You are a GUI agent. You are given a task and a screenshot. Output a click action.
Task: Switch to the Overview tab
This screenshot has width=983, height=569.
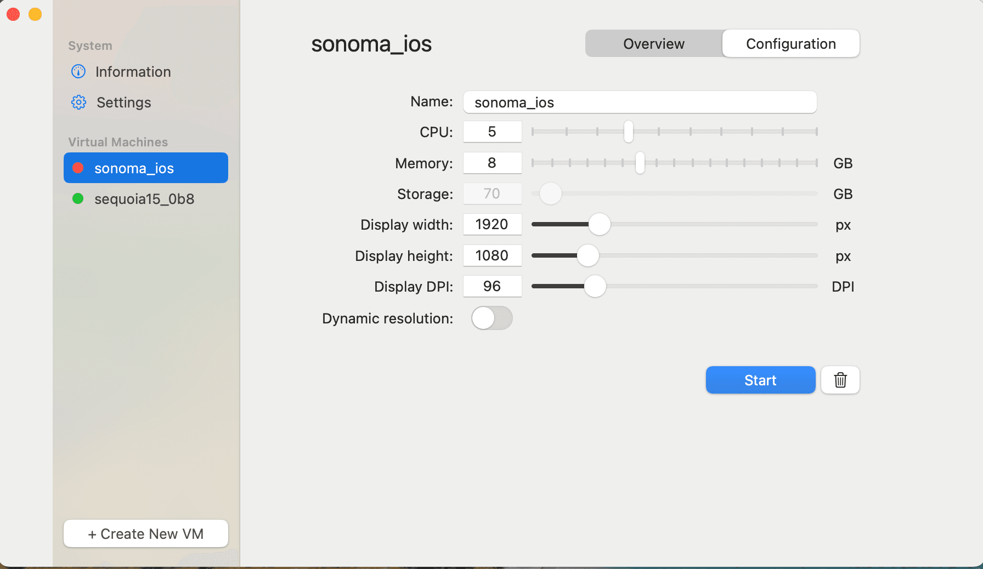[x=653, y=43]
